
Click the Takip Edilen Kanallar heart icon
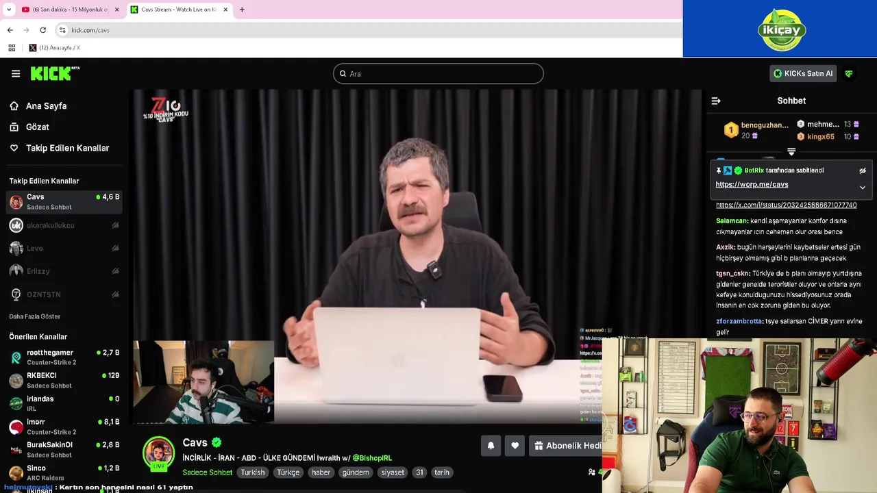coord(14,148)
